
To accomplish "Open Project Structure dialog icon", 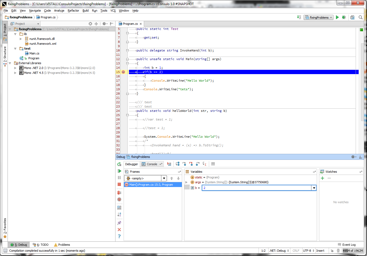I will click(x=352, y=17).
